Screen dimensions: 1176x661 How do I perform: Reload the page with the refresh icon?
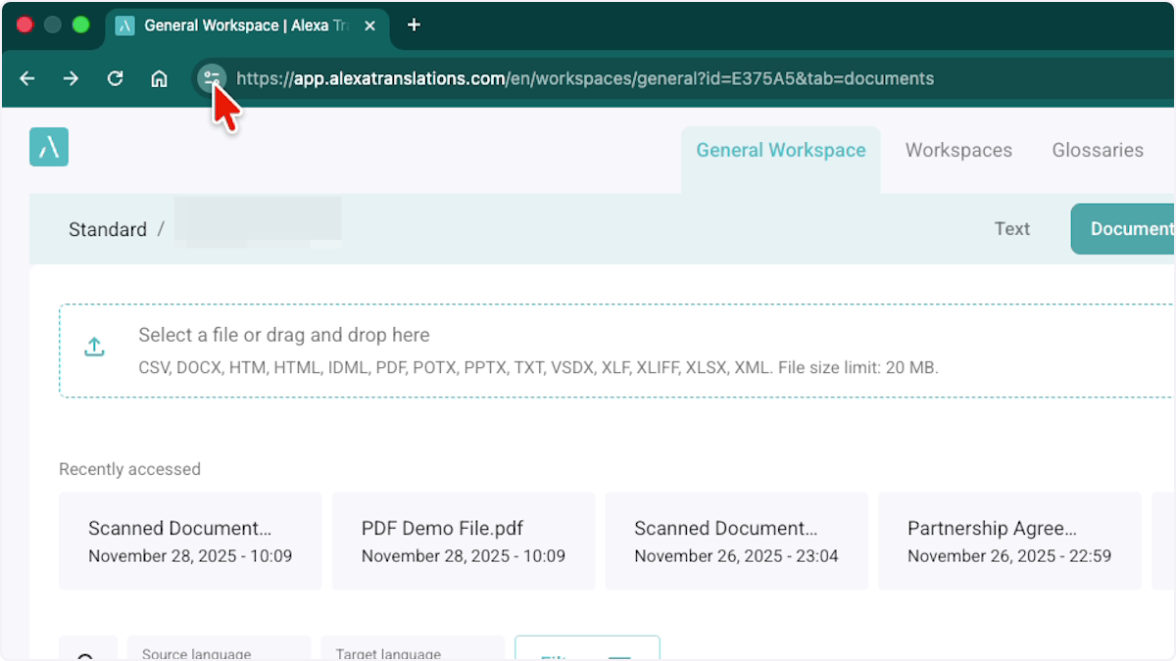click(x=115, y=78)
